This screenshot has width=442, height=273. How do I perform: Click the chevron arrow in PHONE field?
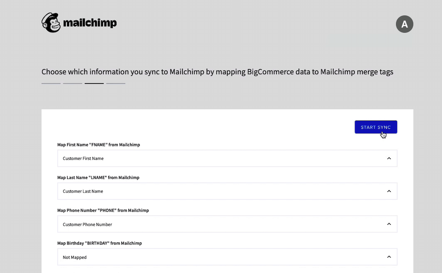tap(389, 224)
